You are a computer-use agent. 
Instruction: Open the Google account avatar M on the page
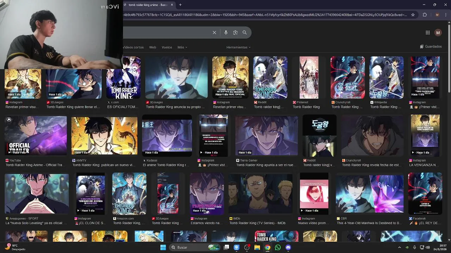(438, 33)
